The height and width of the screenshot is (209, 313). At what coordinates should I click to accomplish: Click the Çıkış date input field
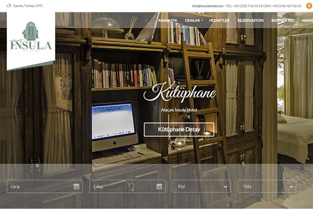(x=127, y=186)
